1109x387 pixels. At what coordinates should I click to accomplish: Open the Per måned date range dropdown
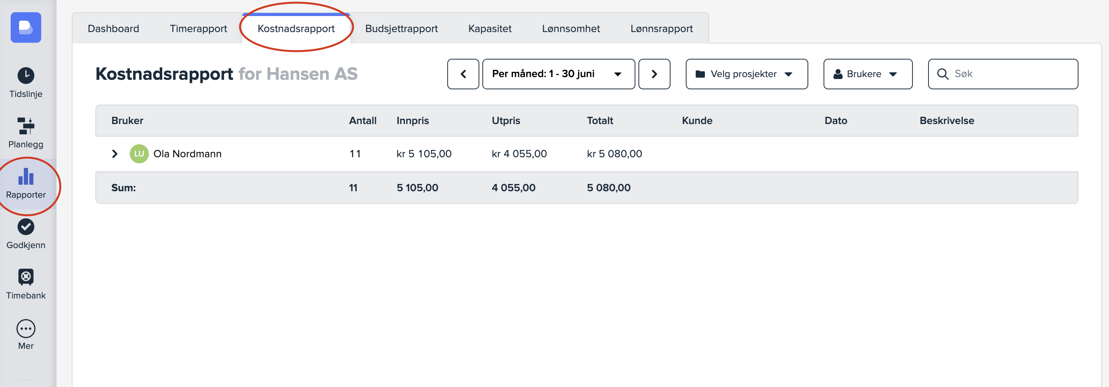(x=558, y=74)
